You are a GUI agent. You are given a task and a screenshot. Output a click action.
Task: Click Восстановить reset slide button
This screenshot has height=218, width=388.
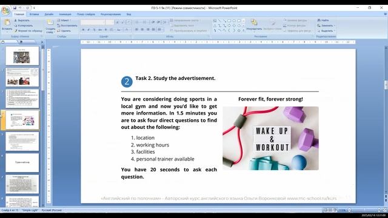point(67,25)
